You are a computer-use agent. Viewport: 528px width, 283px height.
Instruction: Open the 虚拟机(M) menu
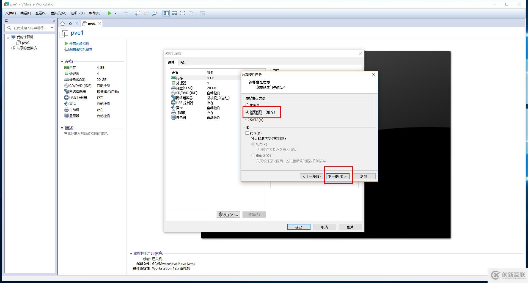pyautogui.click(x=58, y=13)
